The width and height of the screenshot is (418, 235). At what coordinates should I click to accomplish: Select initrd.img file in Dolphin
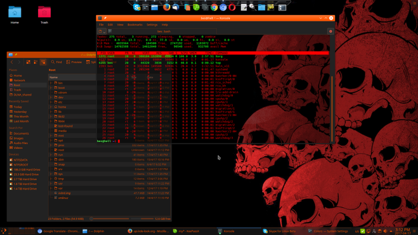click(109, 193)
